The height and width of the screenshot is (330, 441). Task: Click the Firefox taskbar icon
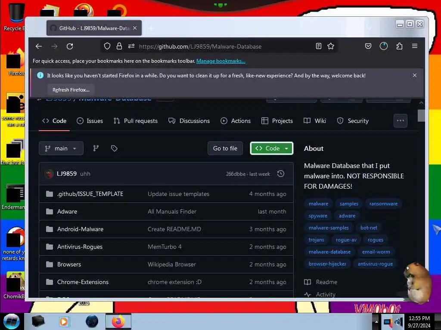pos(118,321)
